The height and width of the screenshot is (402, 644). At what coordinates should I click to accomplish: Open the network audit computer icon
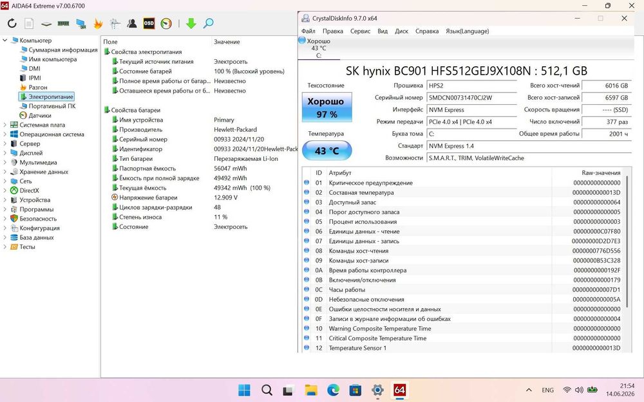(x=81, y=23)
